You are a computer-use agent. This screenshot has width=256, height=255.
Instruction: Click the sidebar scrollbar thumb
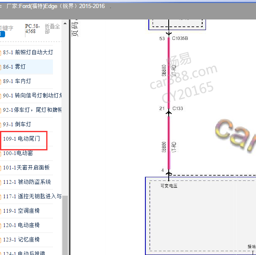(65, 225)
